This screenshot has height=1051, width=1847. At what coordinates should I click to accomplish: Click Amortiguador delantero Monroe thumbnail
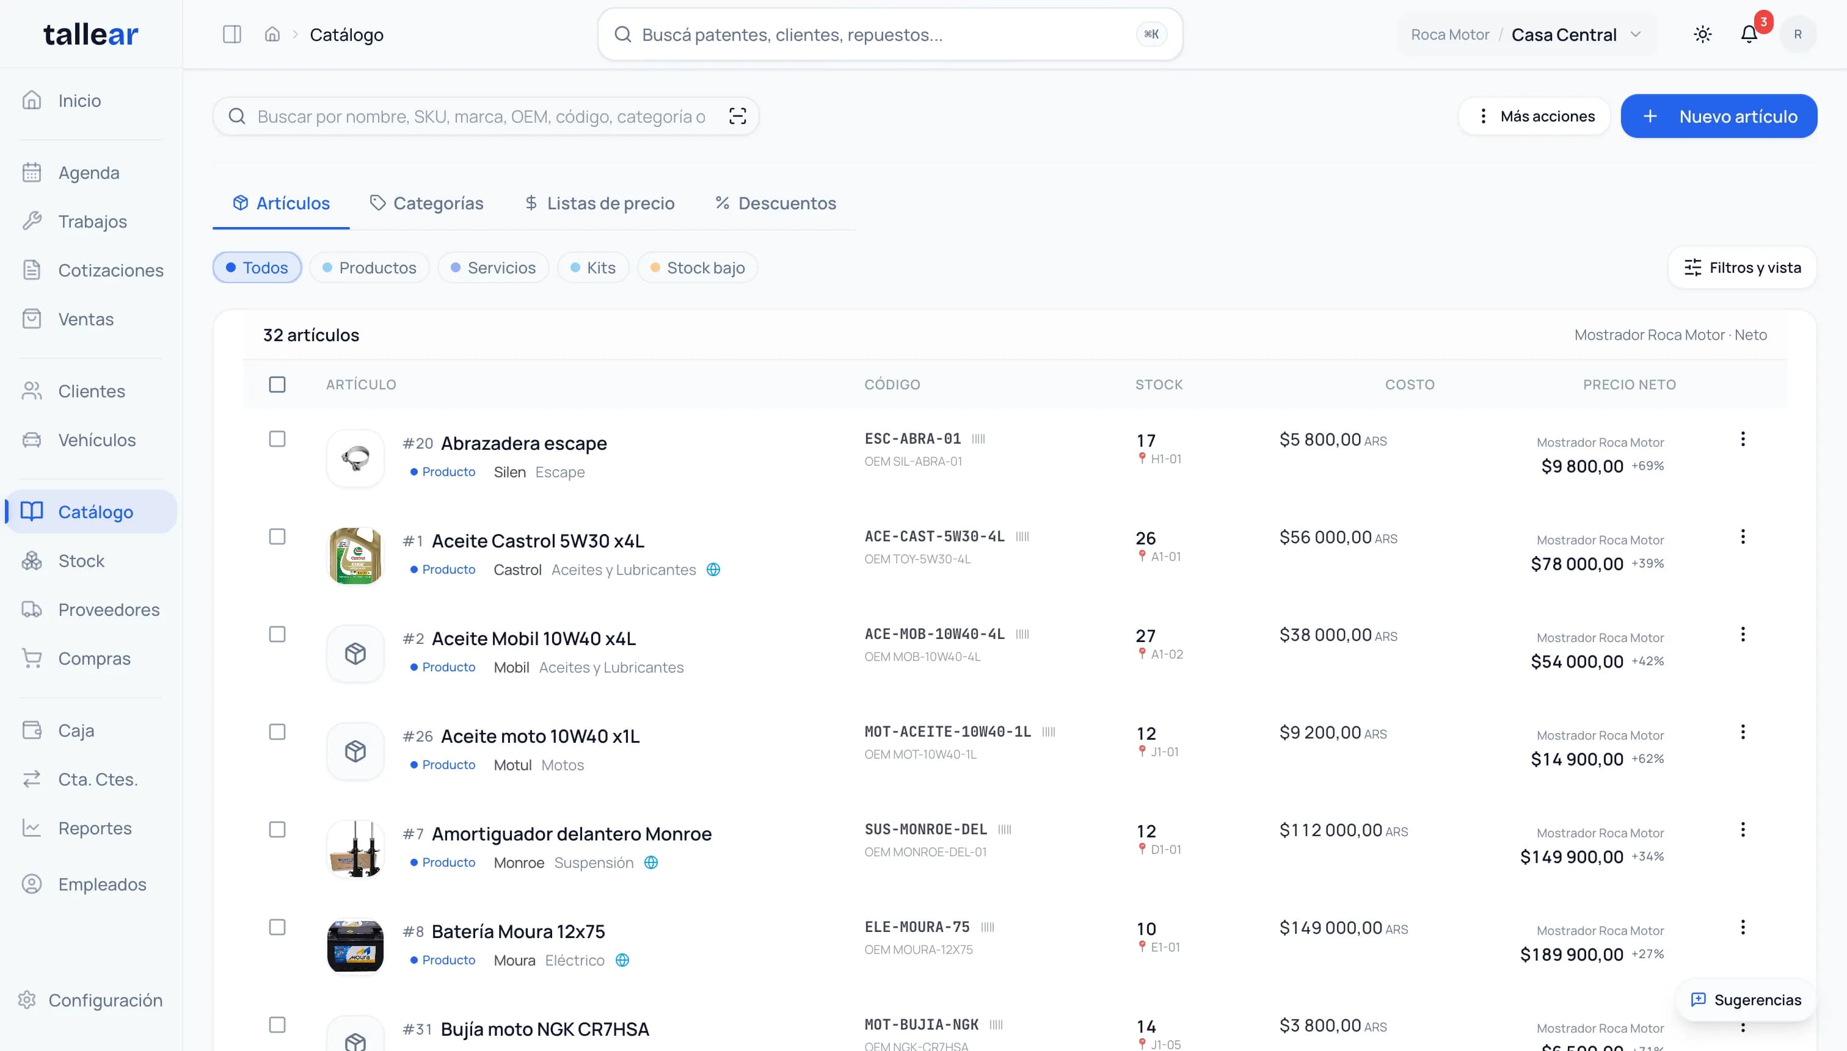tap(355, 848)
